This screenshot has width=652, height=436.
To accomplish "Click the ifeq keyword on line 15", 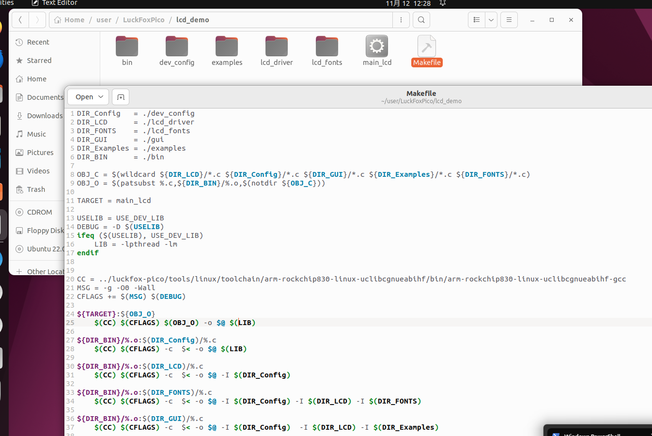I will point(86,235).
